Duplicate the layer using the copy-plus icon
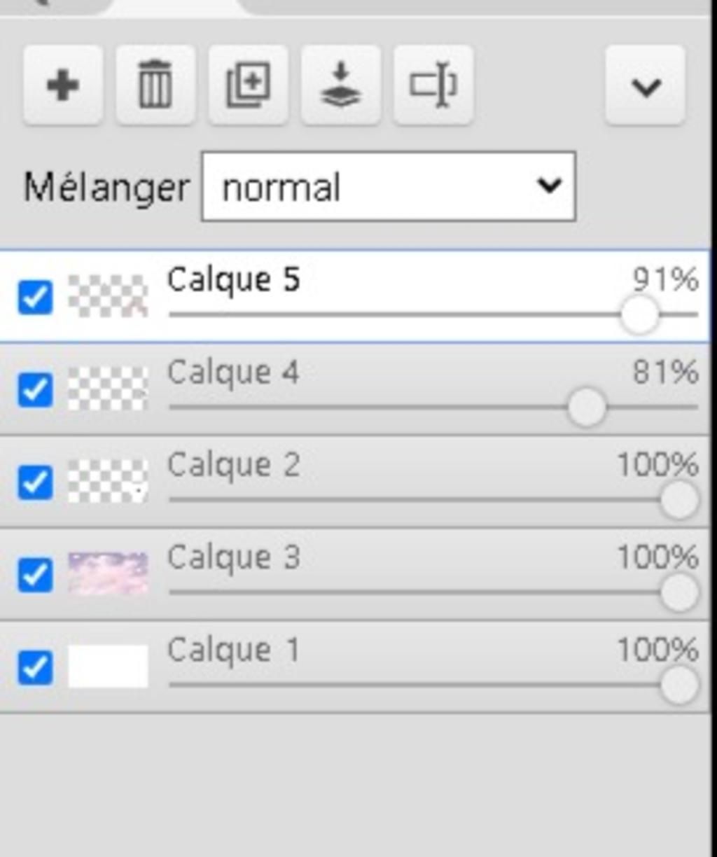Image resolution: width=717 pixels, height=857 pixels. tap(248, 85)
